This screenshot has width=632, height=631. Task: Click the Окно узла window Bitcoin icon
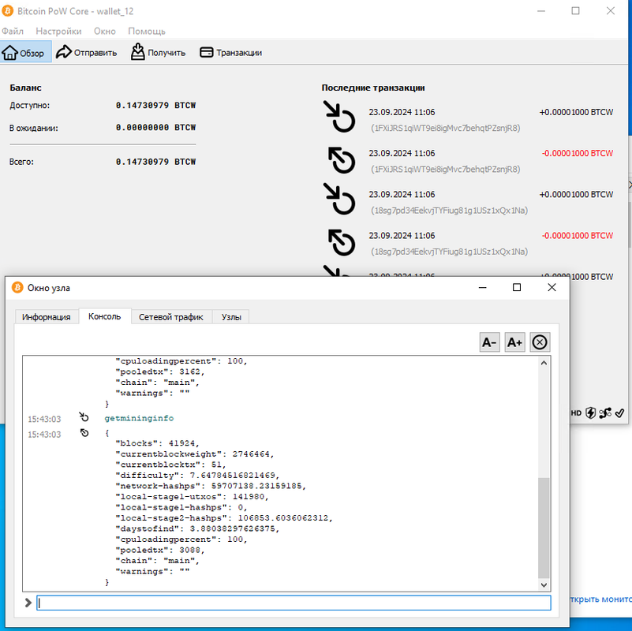17,288
